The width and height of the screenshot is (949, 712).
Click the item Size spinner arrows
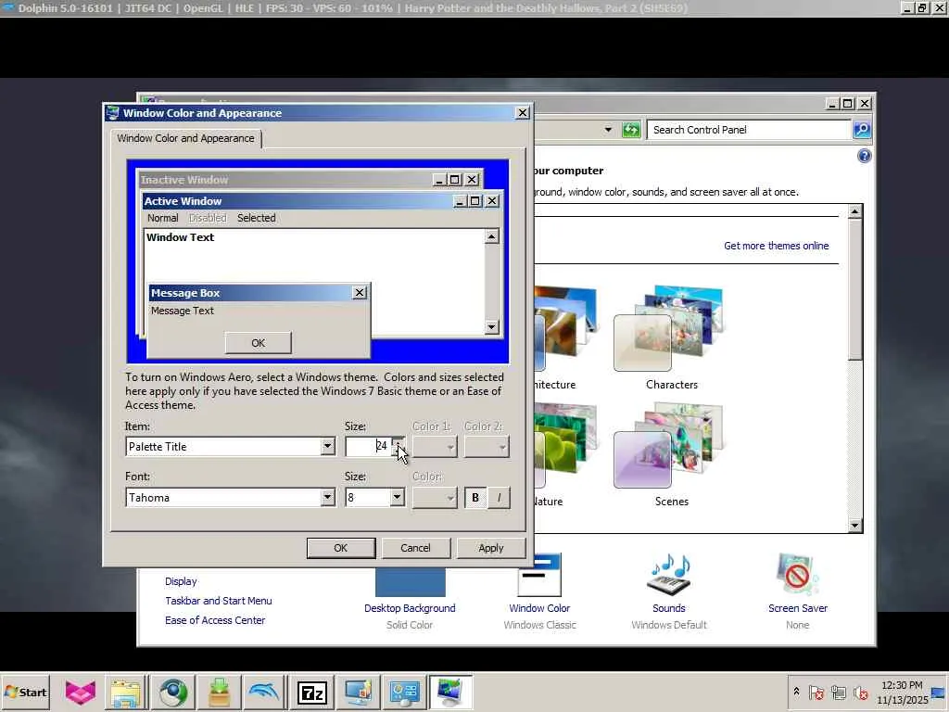[x=399, y=447]
